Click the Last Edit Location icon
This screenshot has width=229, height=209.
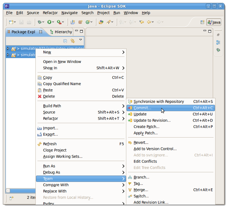141,22
